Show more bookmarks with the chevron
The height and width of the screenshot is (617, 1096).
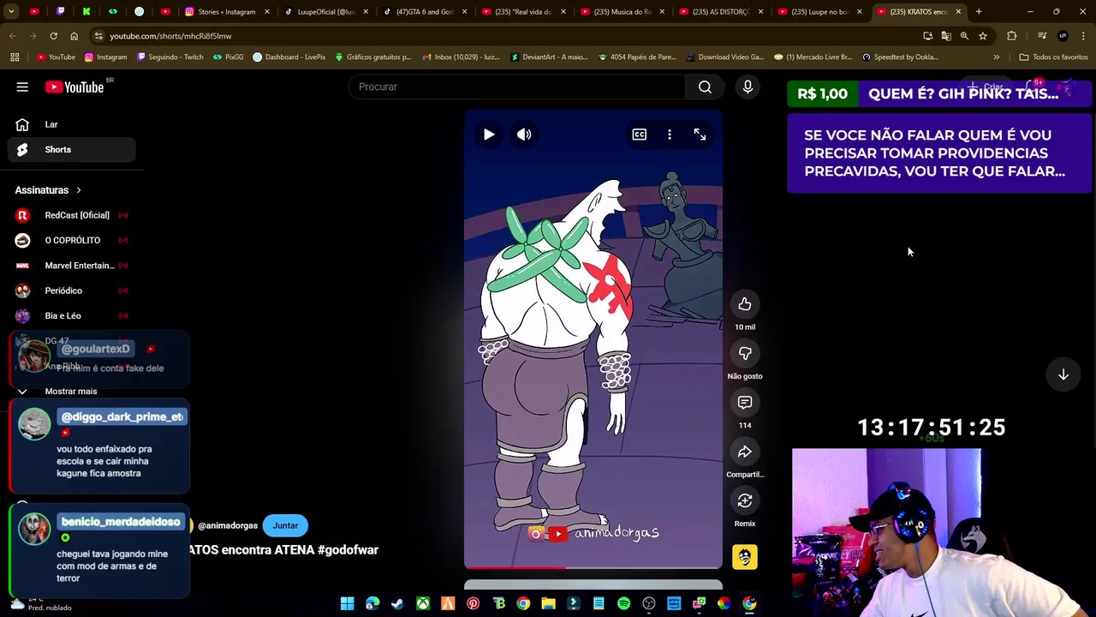pos(996,57)
